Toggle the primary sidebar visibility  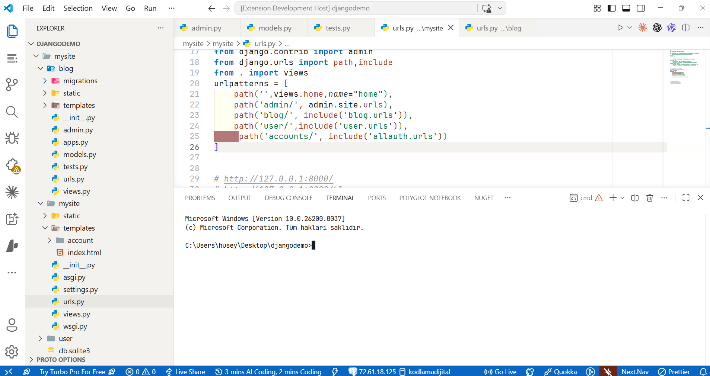[611, 8]
